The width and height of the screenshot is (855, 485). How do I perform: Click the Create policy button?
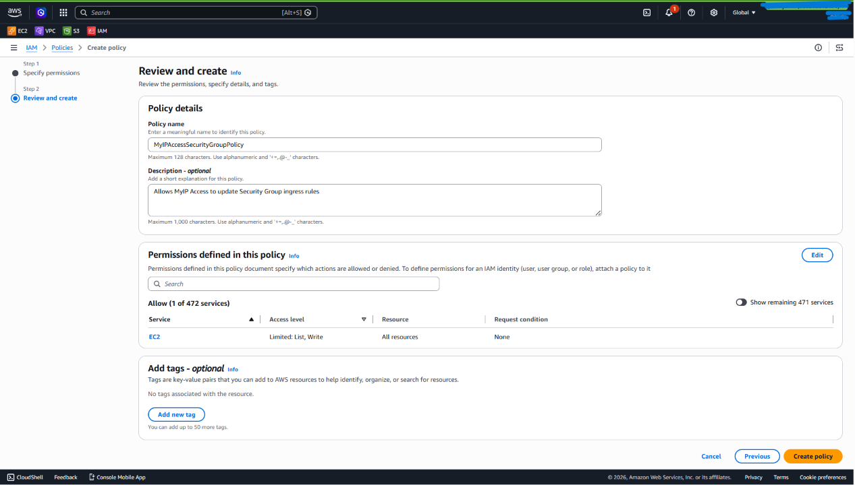click(x=813, y=457)
